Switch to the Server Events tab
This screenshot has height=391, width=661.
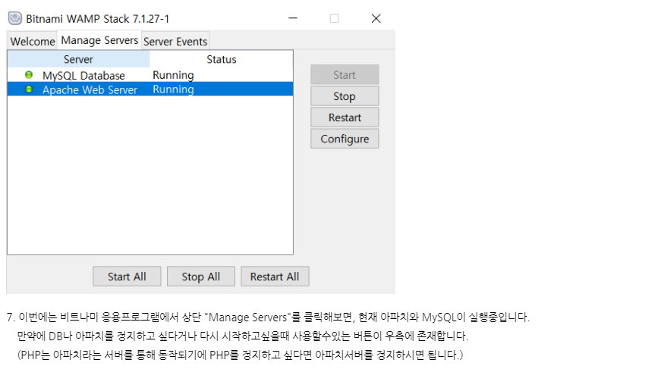(x=175, y=41)
